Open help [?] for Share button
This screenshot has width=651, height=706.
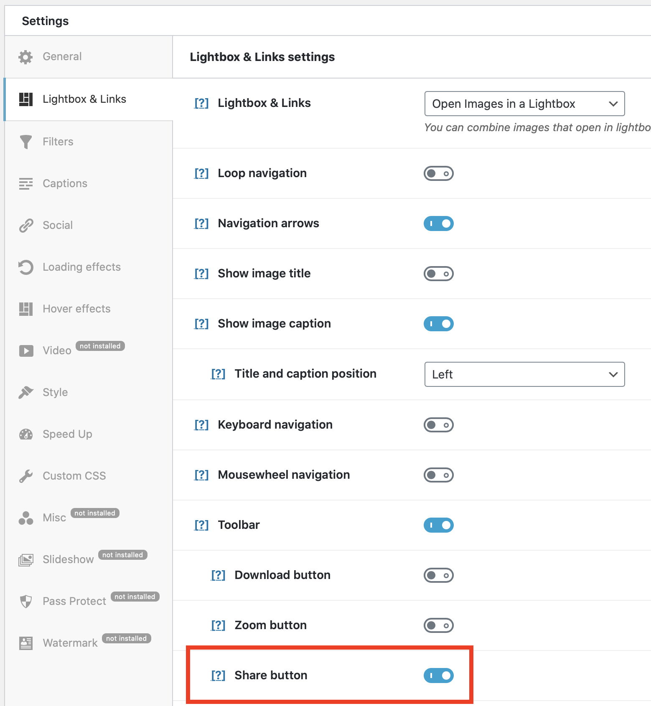point(218,676)
